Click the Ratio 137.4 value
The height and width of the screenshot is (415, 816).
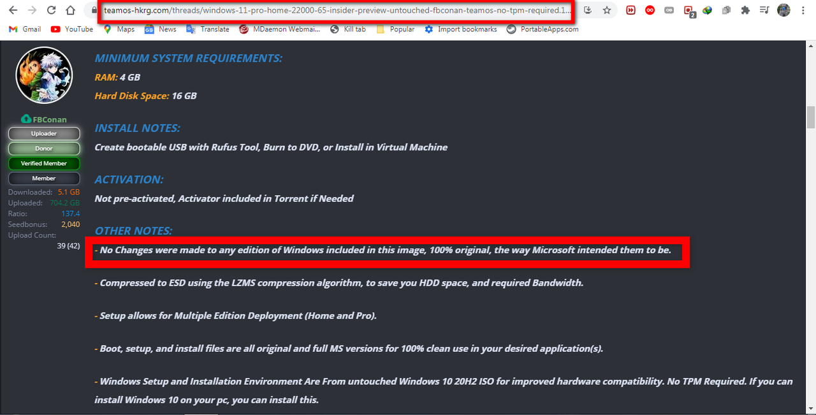[71, 214]
